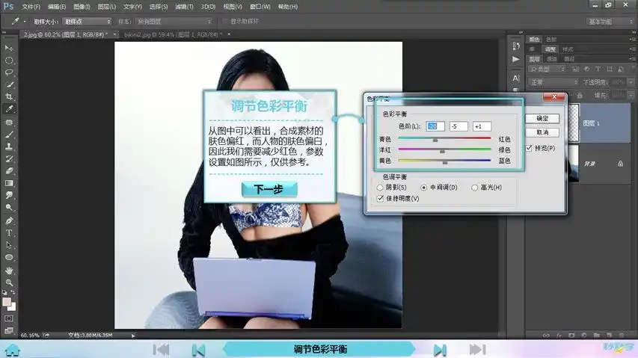Open the 不透明度 opacity dropdown arrow

631,82
